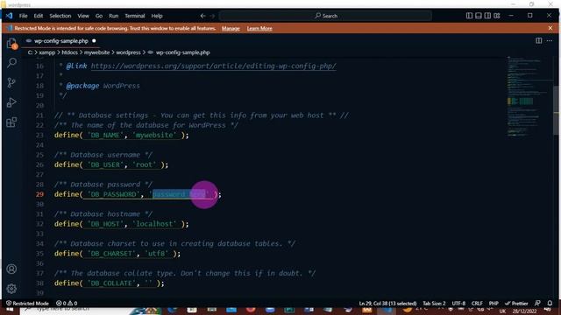Click the wordpress.org support article link
This screenshot has height=315, width=561.
[214, 66]
